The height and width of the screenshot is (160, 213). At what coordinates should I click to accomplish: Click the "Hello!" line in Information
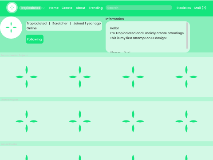tap(114, 28)
